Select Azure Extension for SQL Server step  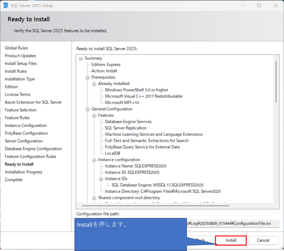tap(33, 102)
